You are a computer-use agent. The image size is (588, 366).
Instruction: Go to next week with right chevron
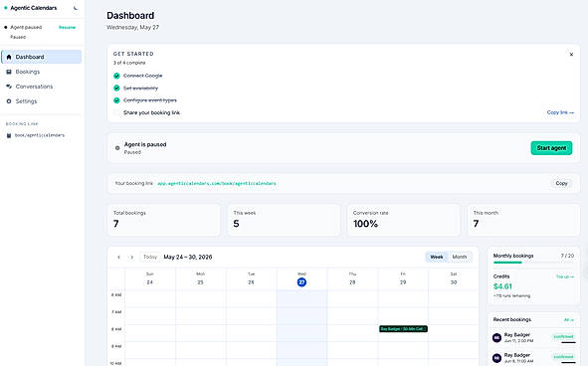pyautogui.click(x=131, y=258)
